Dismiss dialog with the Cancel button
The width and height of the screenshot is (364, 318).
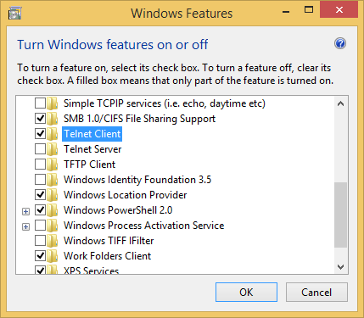[316, 293]
